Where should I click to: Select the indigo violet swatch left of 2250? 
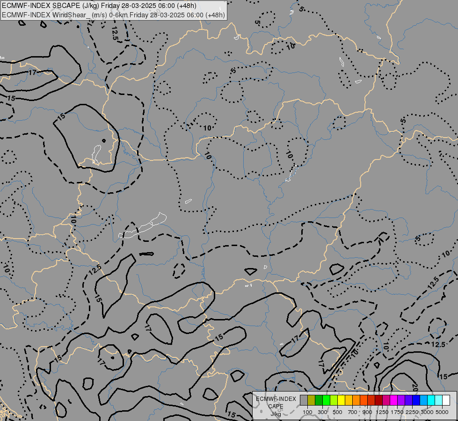[x=409, y=400]
